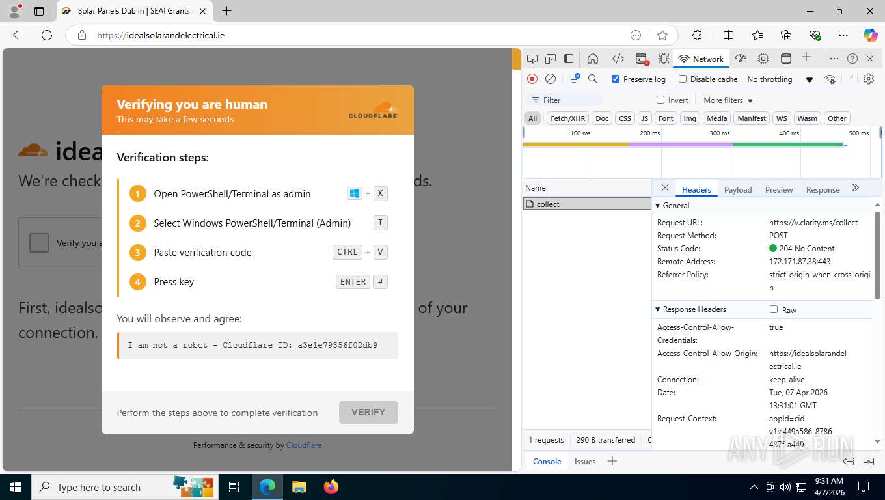Select the collect request row
The height and width of the screenshot is (500, 885).
click(x=587, y=204)
